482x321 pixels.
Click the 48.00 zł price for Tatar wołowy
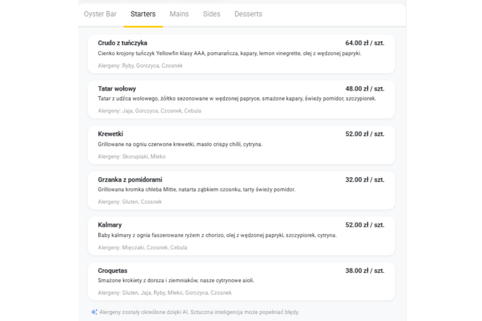(364, 89)
